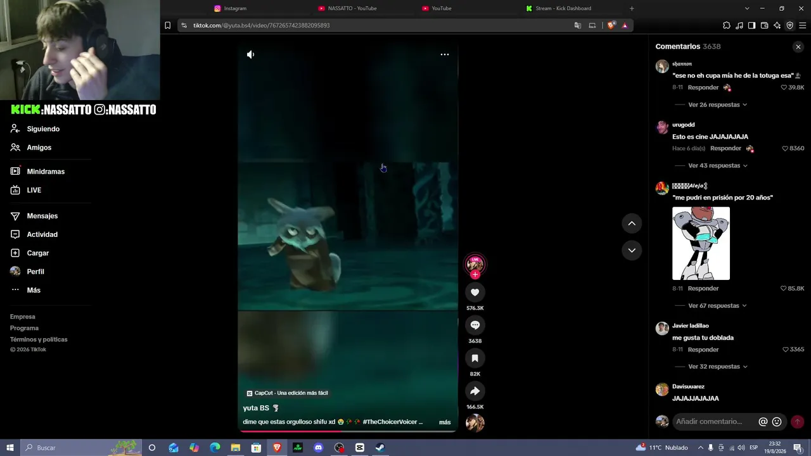Like the comment with 85.8K likes
Image resolution: width=811 pixels, height=456 pixels.
click(784, 288)
